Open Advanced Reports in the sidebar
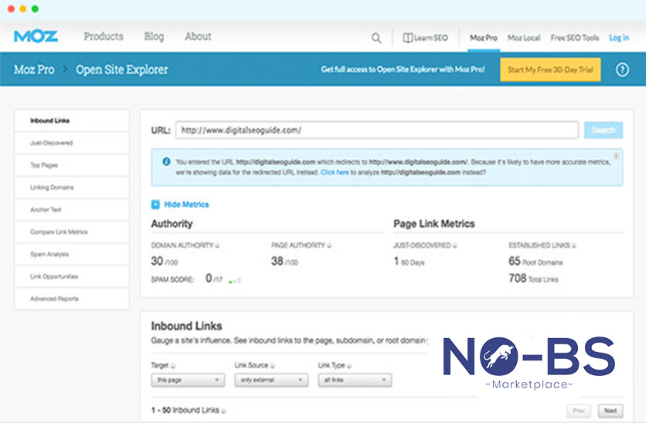The image size is (649, 423). [x=72, y=299]
